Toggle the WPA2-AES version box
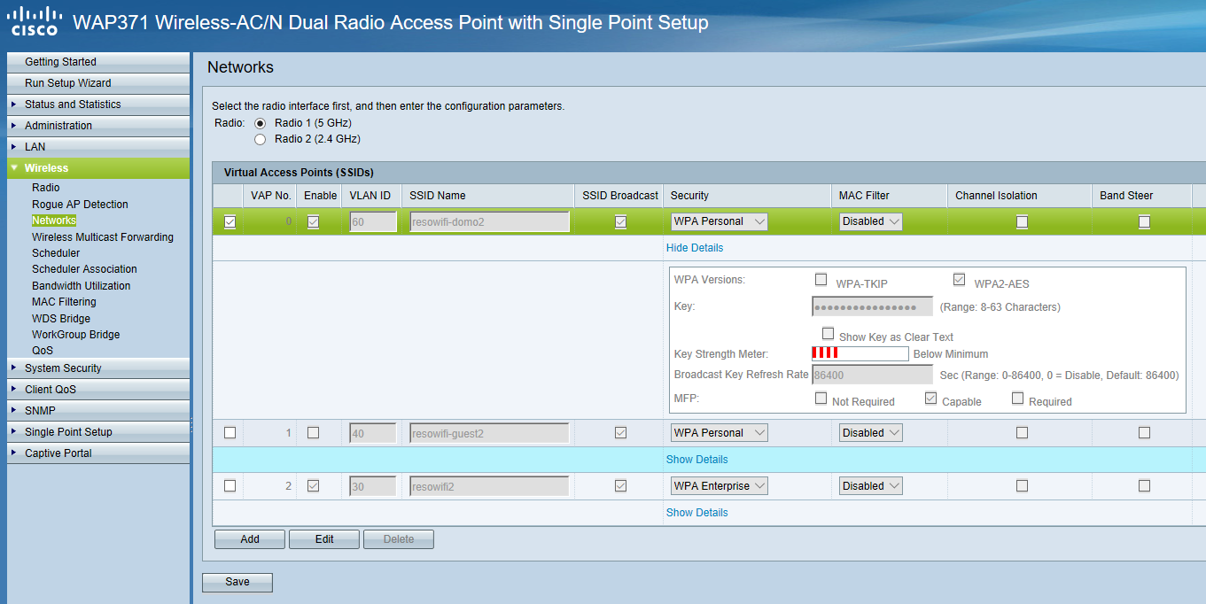 (959, 280)
